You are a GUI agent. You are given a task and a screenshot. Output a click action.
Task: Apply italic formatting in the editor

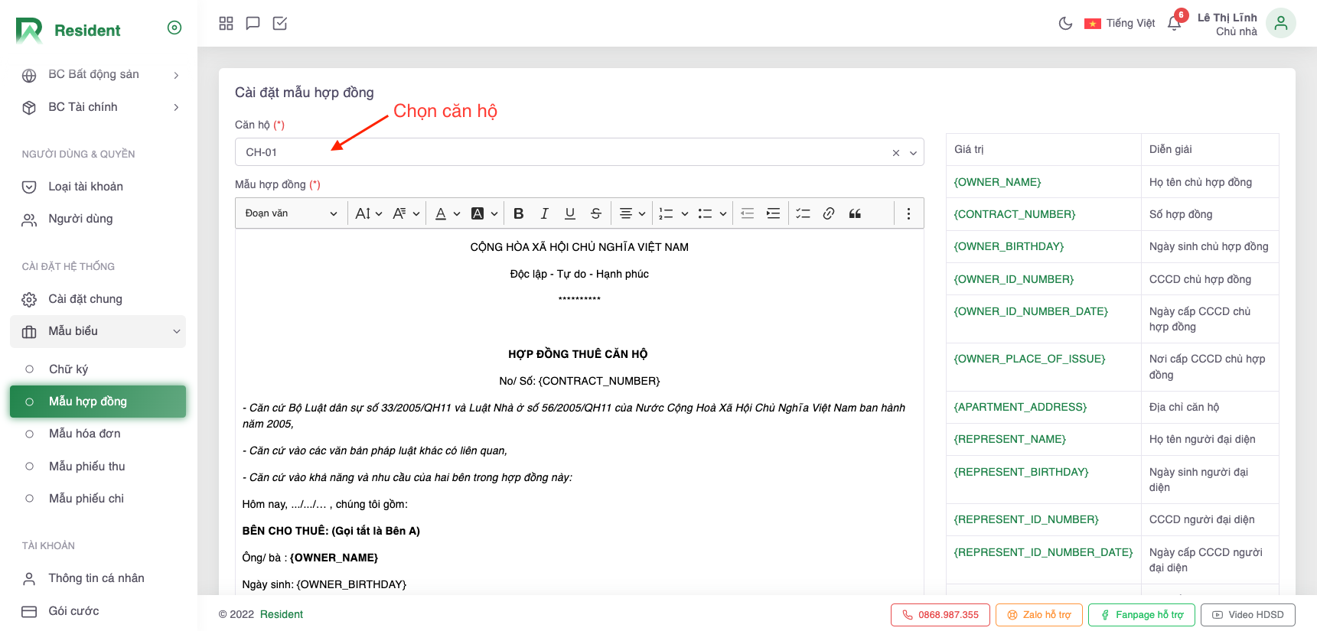(544, 213)
